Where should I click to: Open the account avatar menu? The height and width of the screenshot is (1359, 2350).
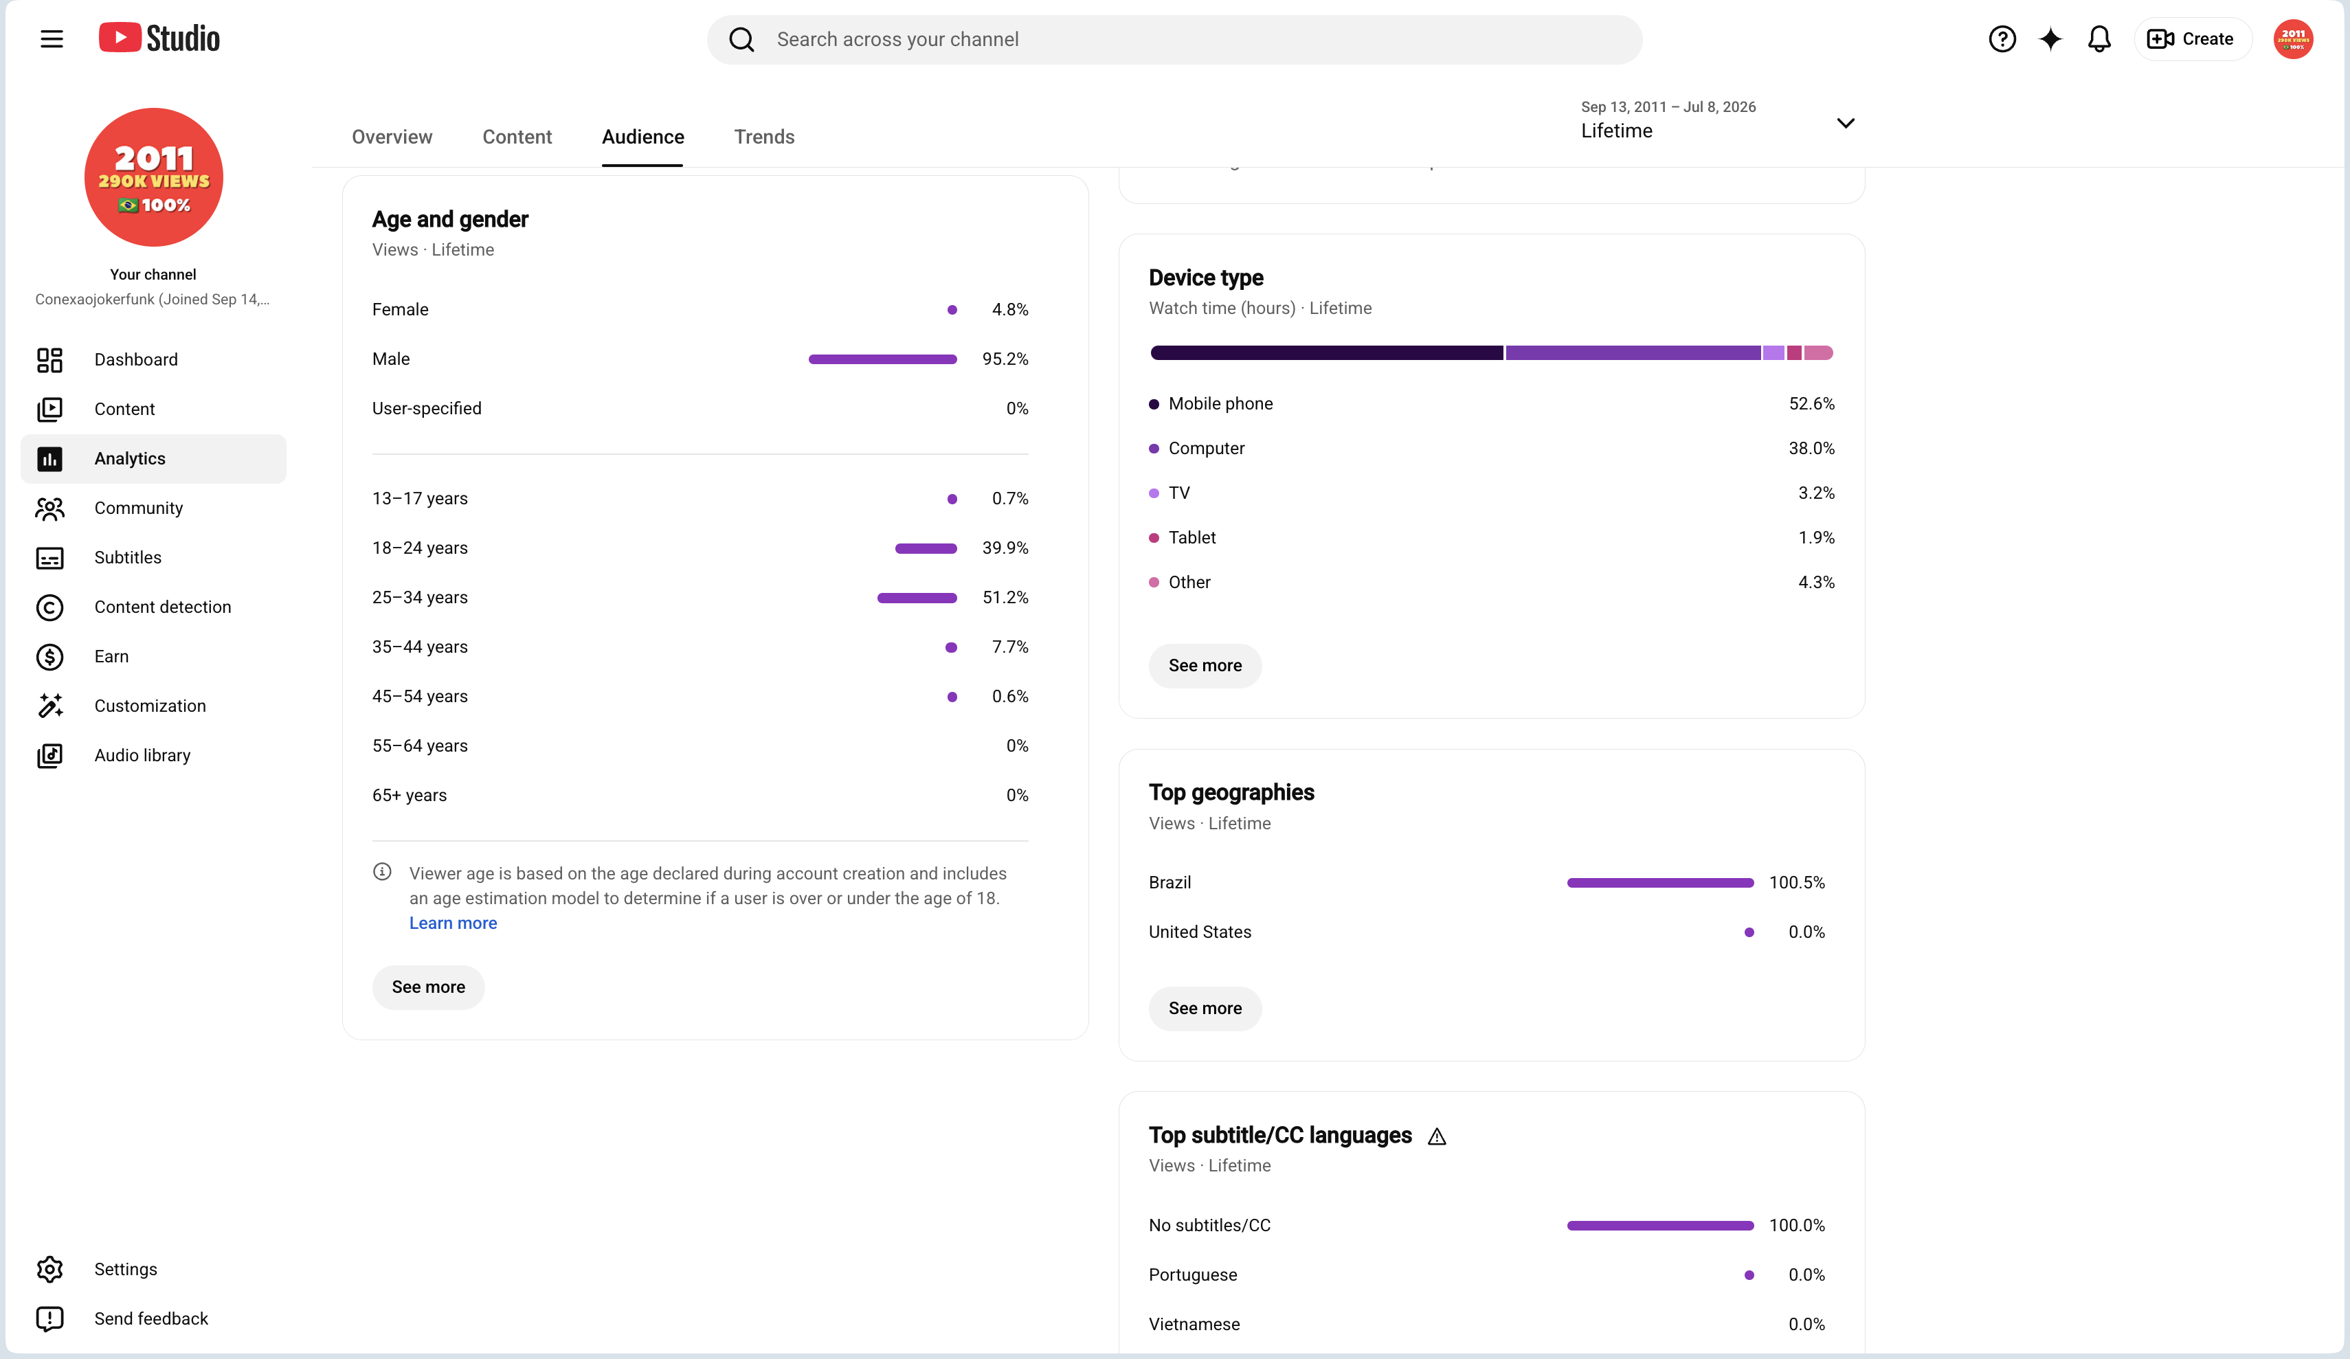(x=2293, y=39)
